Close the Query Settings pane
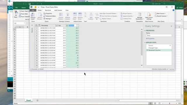The height and width of the screenshot is (105, 187). (x=172, y=26)
